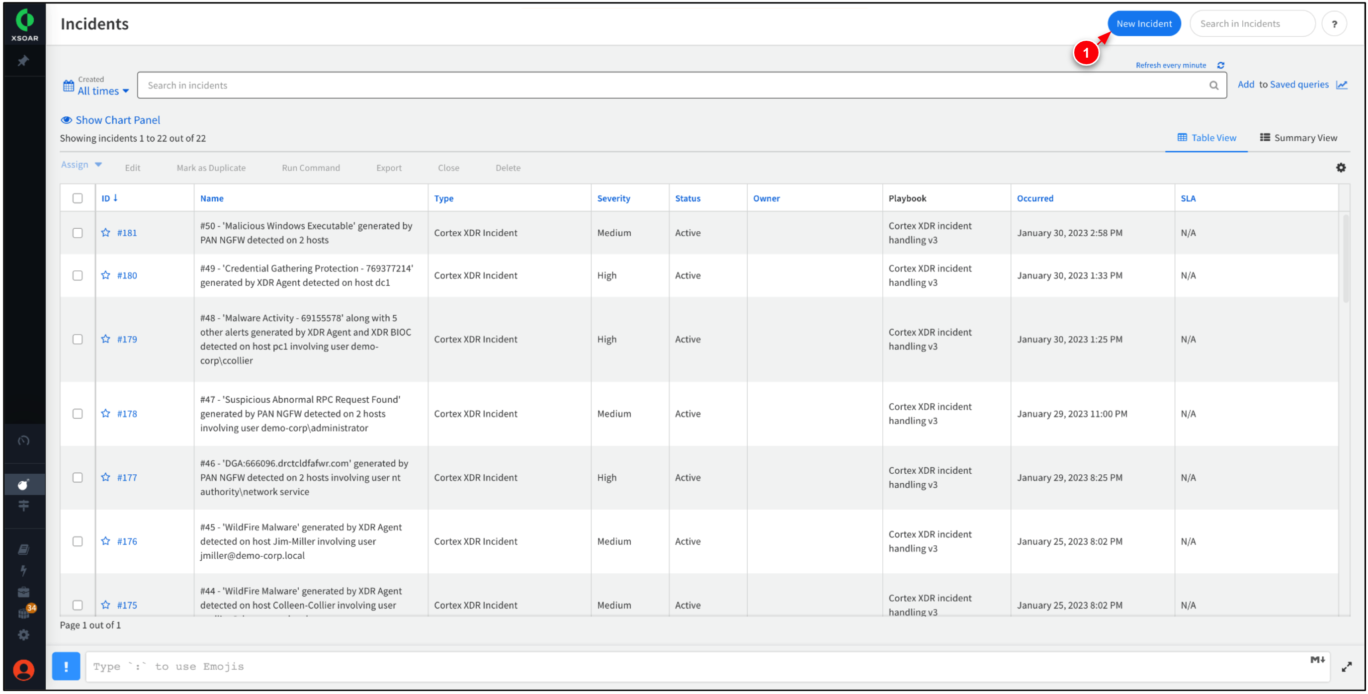
Task: Select the Mark as Duplicate menu item
Action: [211, 168]
